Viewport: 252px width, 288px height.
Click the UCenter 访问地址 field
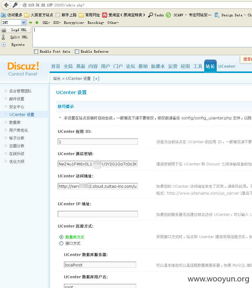click(98, 186)
